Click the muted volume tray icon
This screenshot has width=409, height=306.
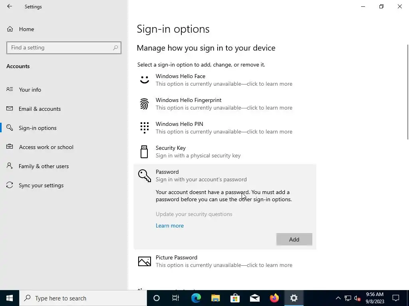click(357, 298)
